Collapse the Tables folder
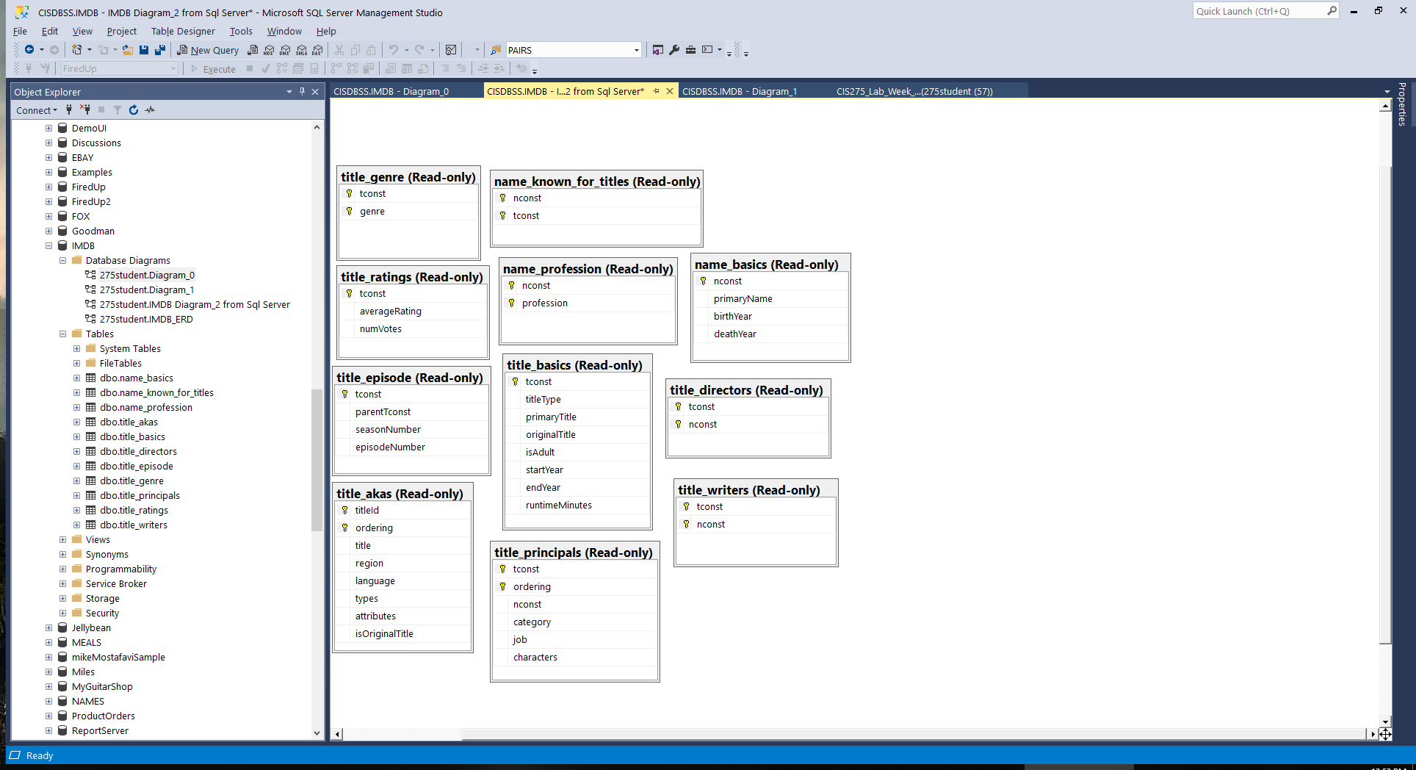 [x=63, y=334]
